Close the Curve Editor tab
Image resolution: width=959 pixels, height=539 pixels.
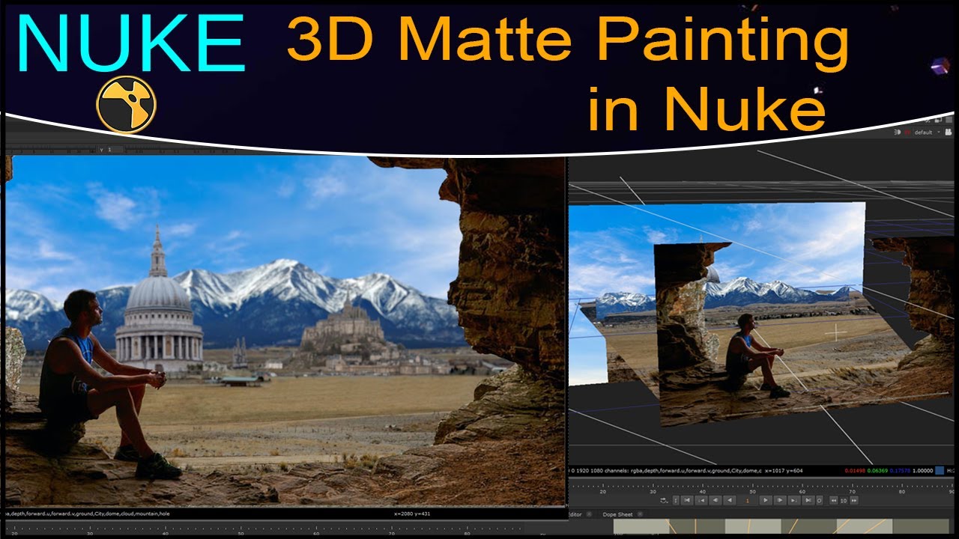tap(589, 514)
